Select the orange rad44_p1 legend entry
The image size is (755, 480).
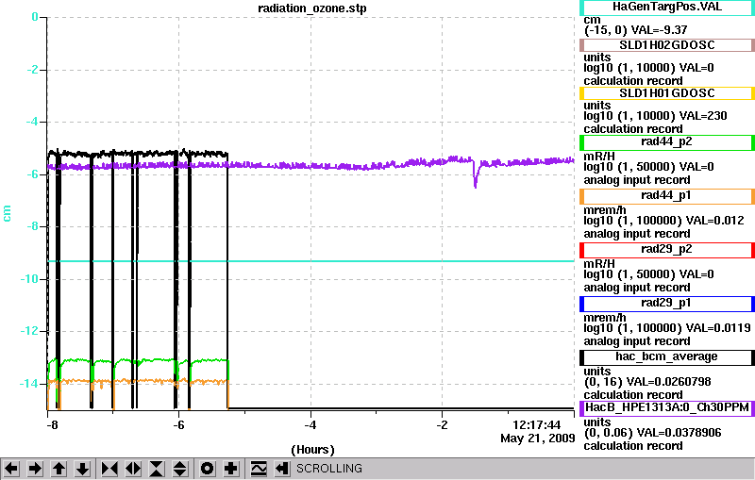pyautogui.click(x=667, y=196)
